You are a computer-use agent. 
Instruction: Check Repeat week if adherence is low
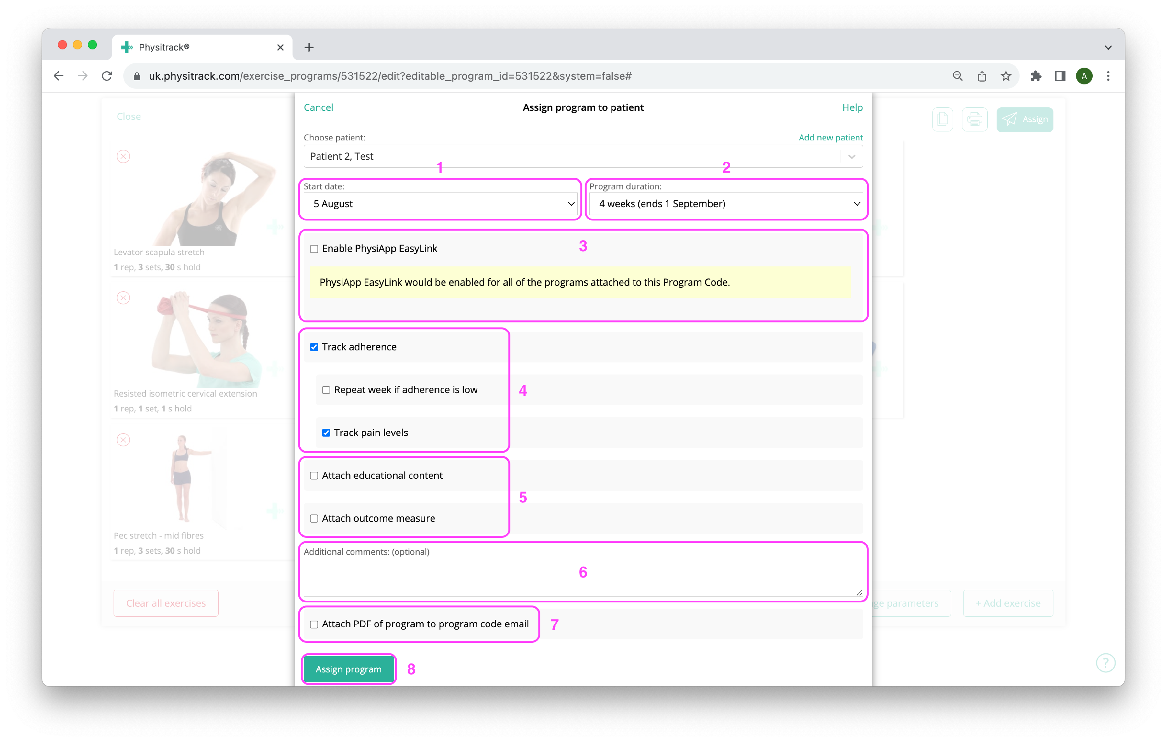click(326, 390)
